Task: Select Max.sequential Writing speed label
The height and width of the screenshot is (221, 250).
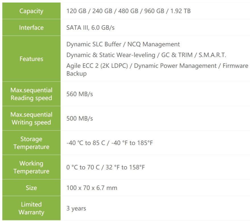Action: [31, 118]
